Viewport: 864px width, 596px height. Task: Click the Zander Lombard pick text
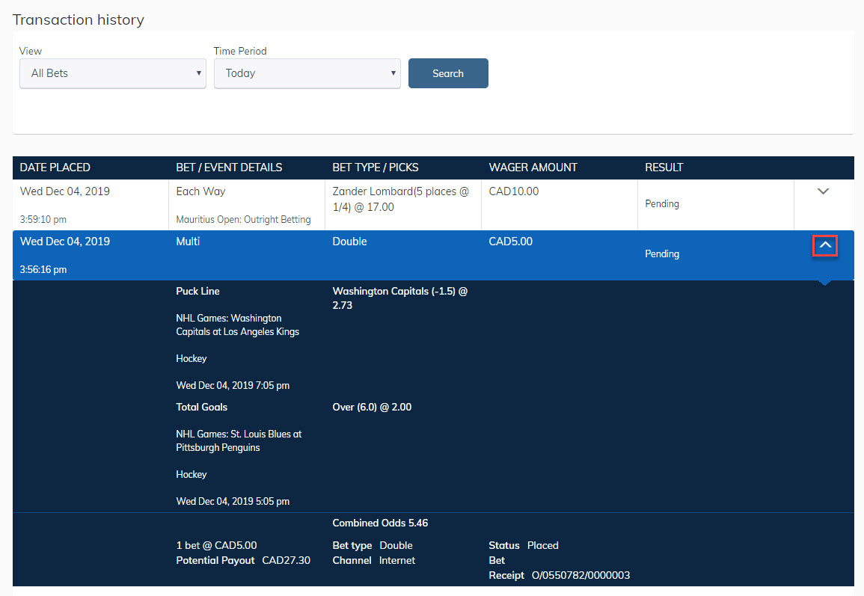(400, 199)
